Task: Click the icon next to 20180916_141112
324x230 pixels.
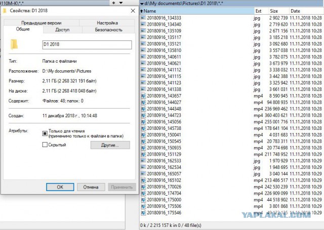Action: click(143, 70)
